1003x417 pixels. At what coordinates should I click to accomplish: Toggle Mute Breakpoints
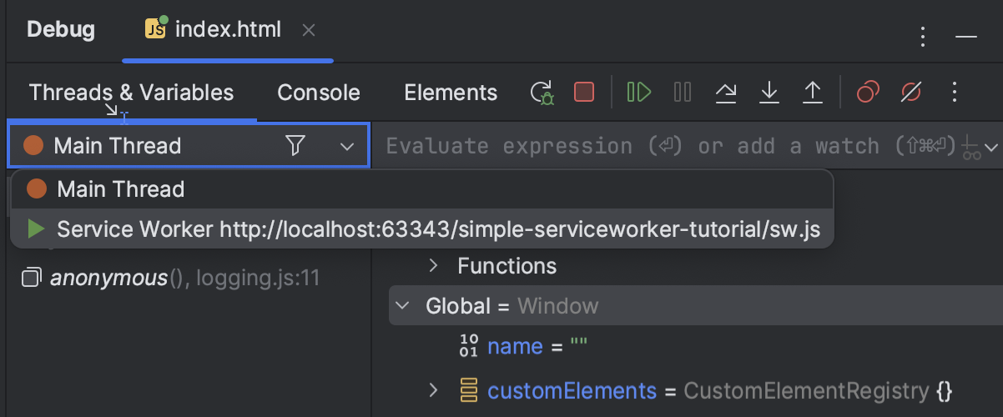point(911,92)
